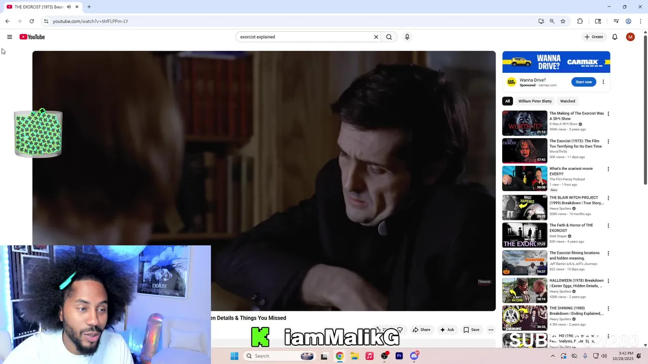This screenshot has height=364, width=648.
Task: Install app icon in the address bar
Action: click(x=541, y=21)
